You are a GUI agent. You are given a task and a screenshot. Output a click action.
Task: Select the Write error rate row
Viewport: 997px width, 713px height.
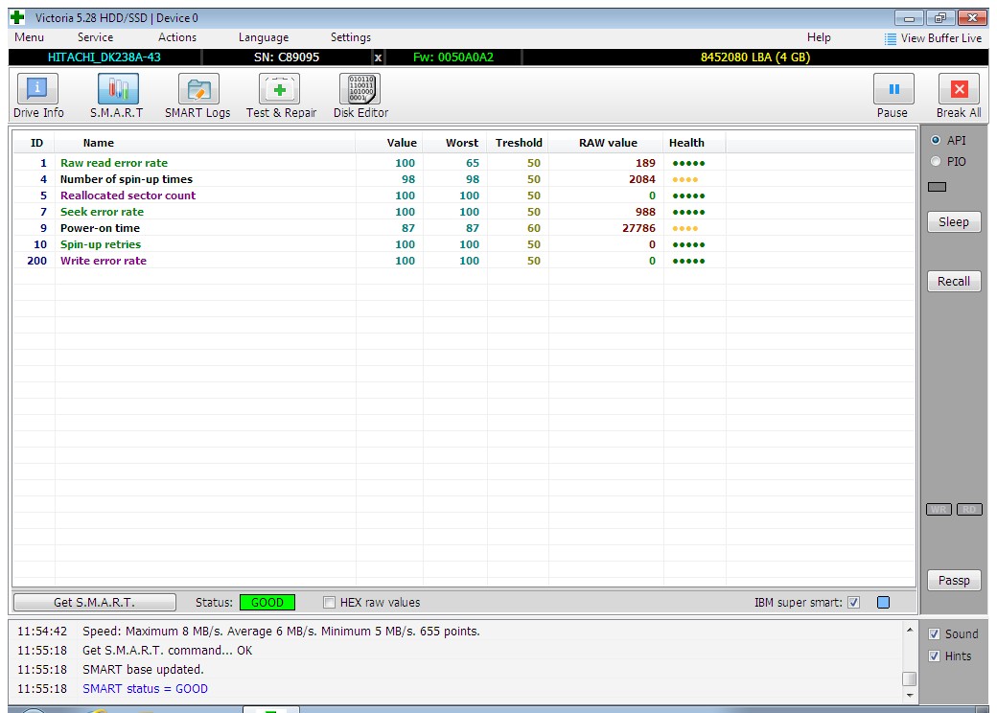click(x=464, y=261)
